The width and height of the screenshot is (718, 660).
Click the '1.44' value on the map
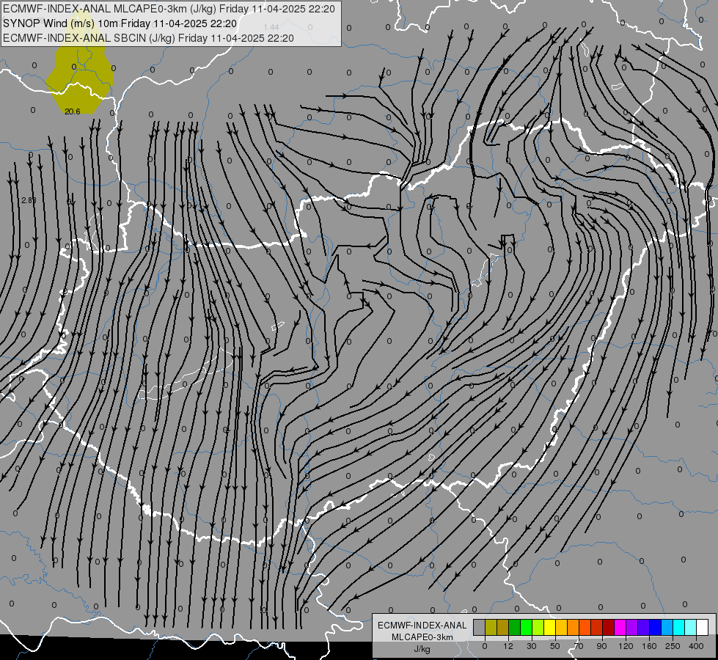click(271, 28)
